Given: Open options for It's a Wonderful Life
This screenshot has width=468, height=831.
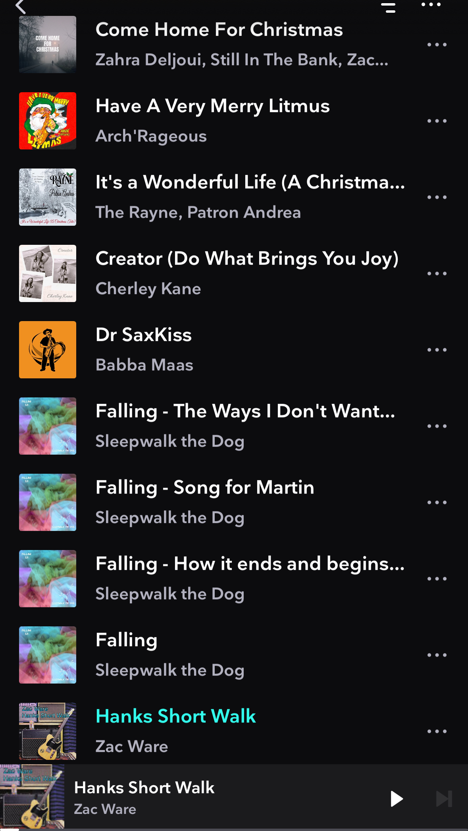Looking at the screenshot, I should 437,197.
